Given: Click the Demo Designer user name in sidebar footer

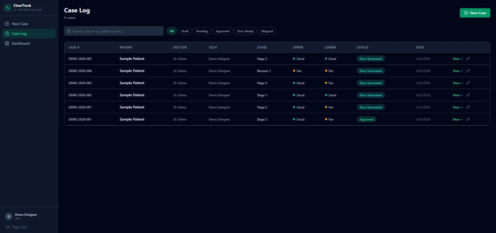Looking at the screenshot, I should click(26, 215).
